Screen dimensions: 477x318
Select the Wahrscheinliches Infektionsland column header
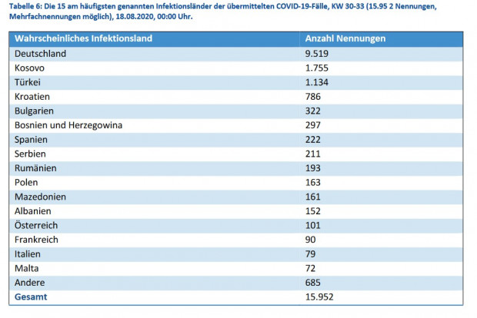tap(83, 38)
